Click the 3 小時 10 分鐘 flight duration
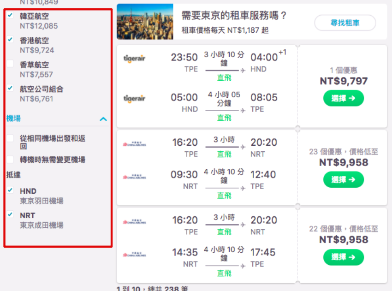Image resolution: width=392 pixels, height=291 pixels. [x=224, y=59]
